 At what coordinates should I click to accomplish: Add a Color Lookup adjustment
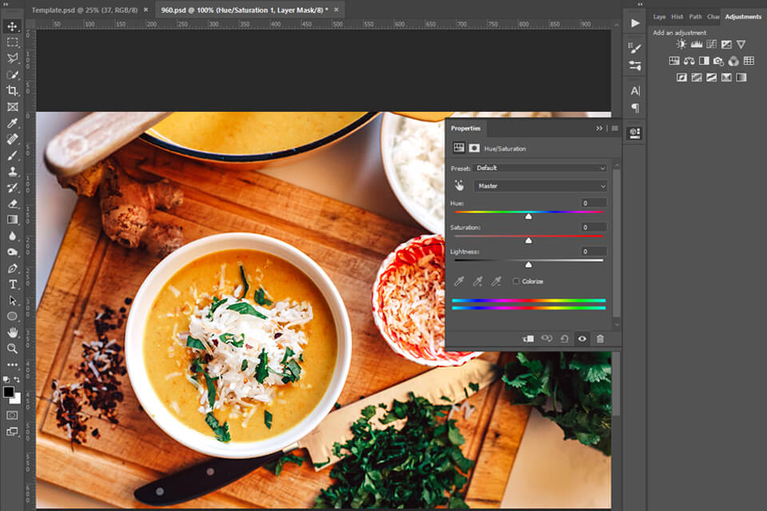(749, 61)
